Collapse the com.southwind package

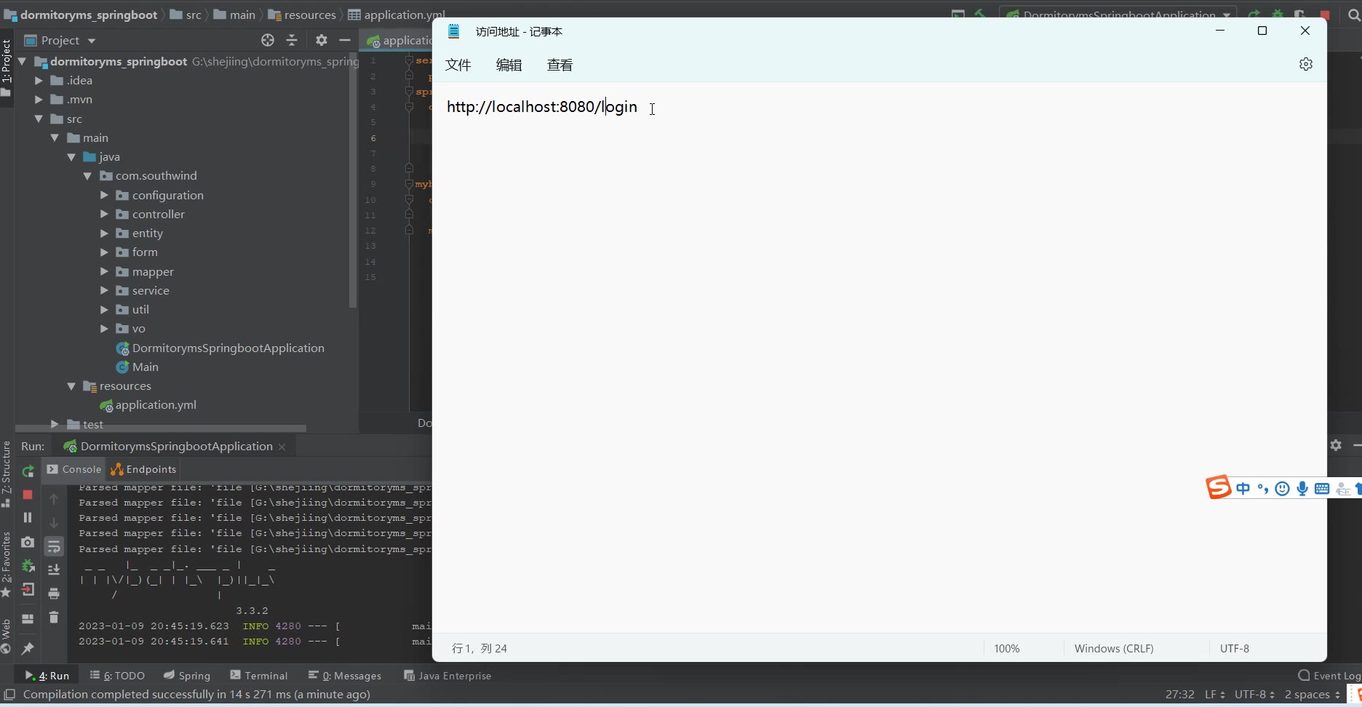click(87, 176)
